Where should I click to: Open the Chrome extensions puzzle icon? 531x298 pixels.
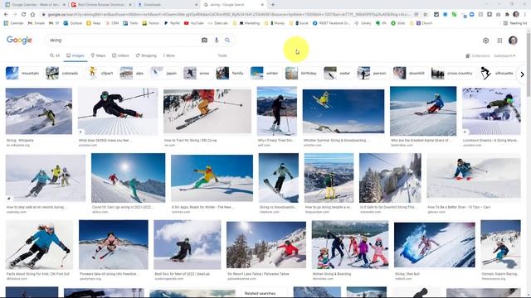tap(507, 15)
